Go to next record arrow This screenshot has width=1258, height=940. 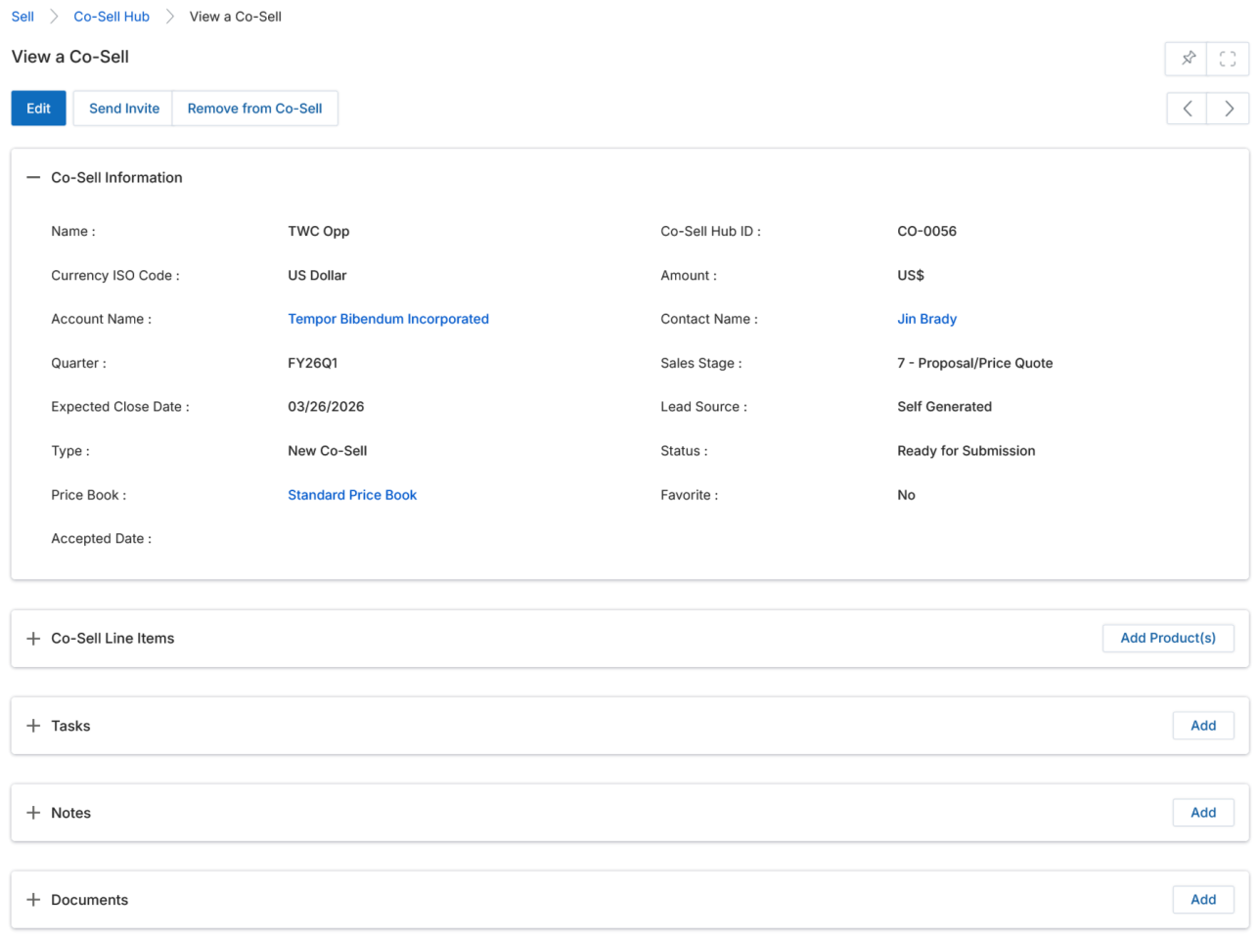coord(1229,109)
